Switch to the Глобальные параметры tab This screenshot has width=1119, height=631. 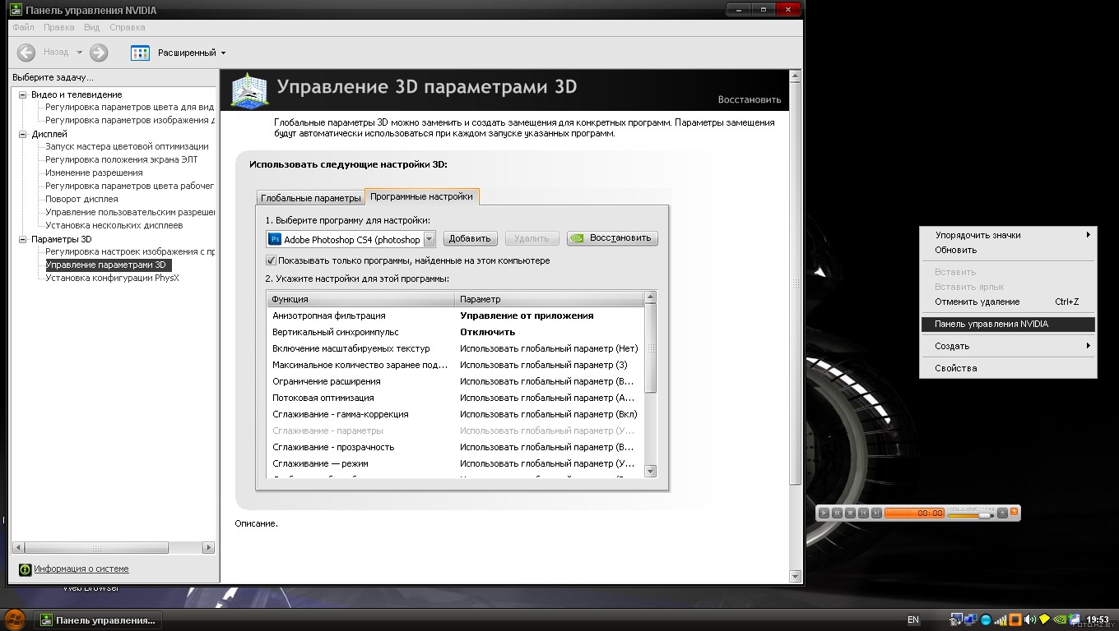[x=311, y=198]
